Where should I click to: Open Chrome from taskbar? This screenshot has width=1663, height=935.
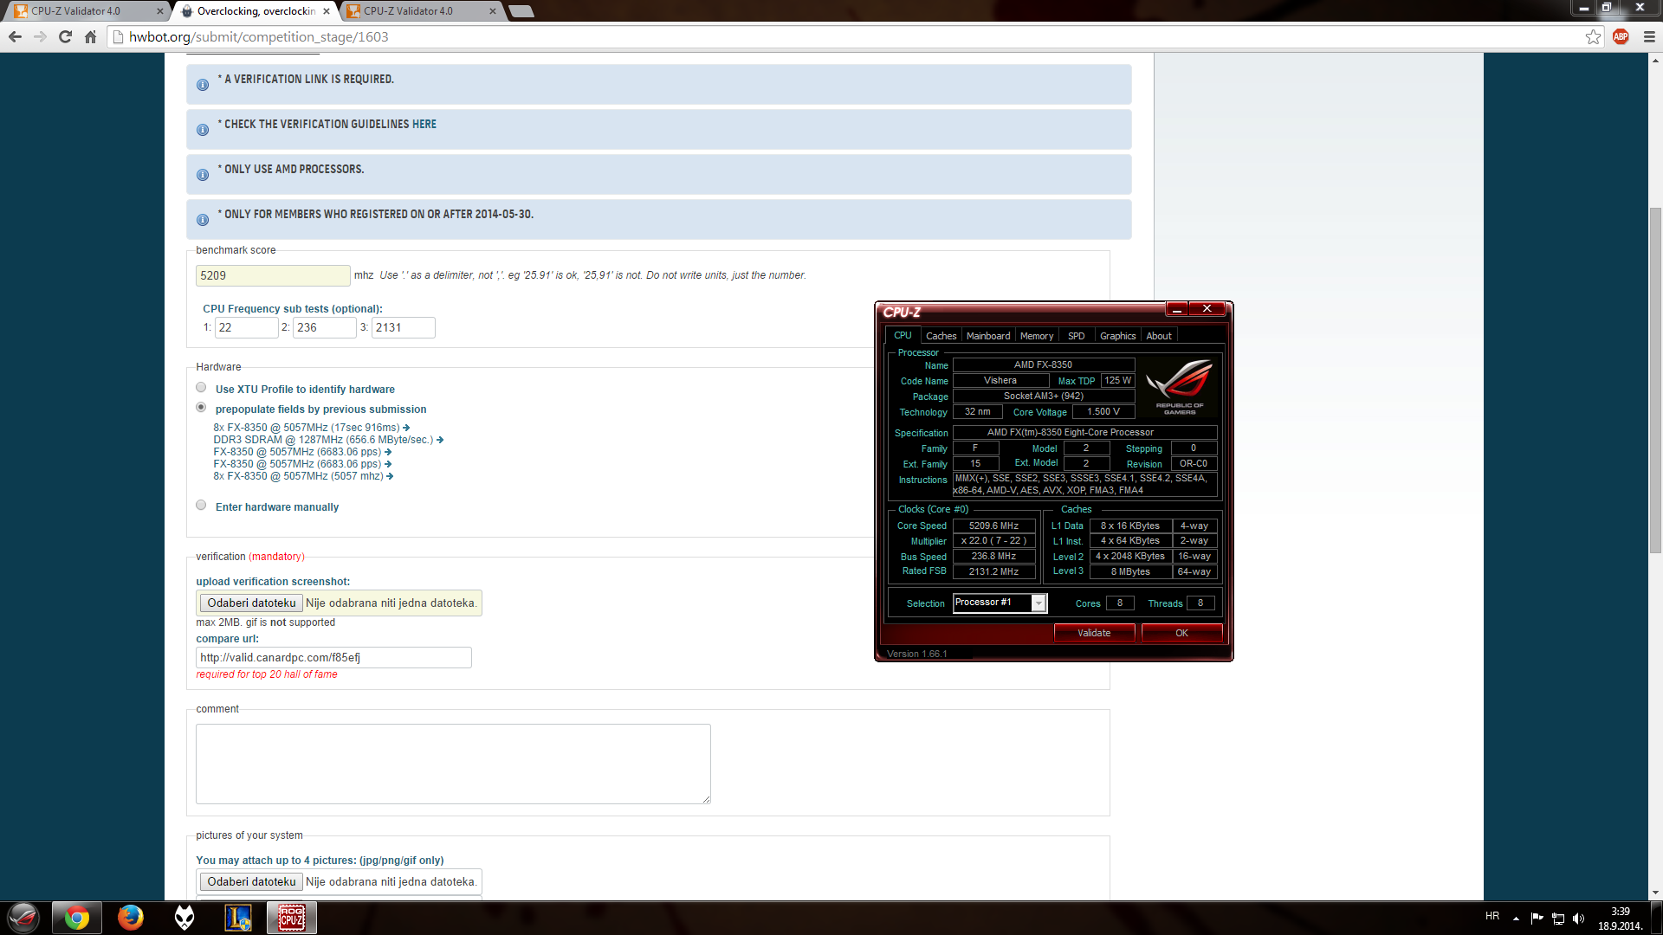coord(77,918)
